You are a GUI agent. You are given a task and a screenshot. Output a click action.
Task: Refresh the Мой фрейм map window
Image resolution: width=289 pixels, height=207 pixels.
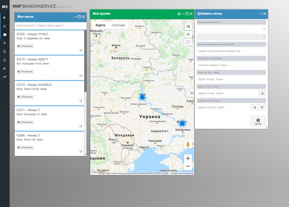(x=179, y=14)
